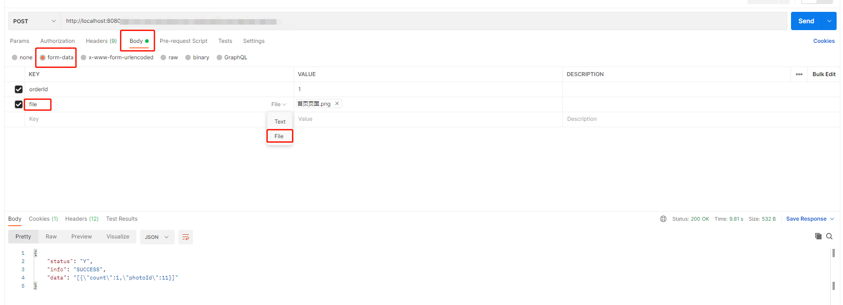Viewport: 843px width, 305px height.
Task: Click the Status: 200 OK text
Action: (690, 219)
